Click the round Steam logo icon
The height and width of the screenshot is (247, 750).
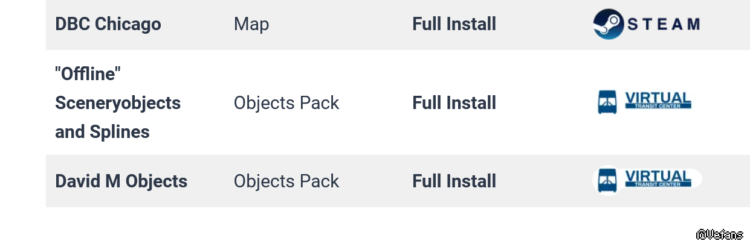click(608, 24)
